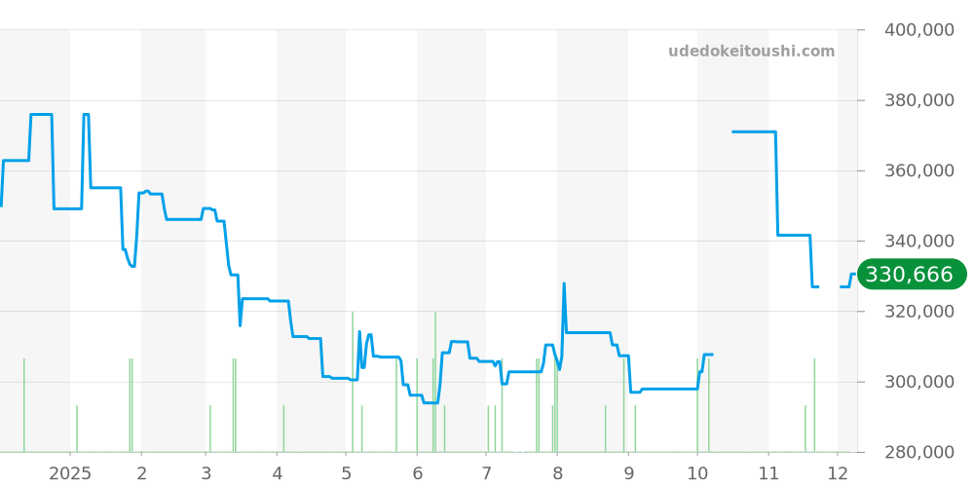This screenshot has height=487, width=974.
Task: Click the 280,000 y-axis label
Action: pos(918,452)
